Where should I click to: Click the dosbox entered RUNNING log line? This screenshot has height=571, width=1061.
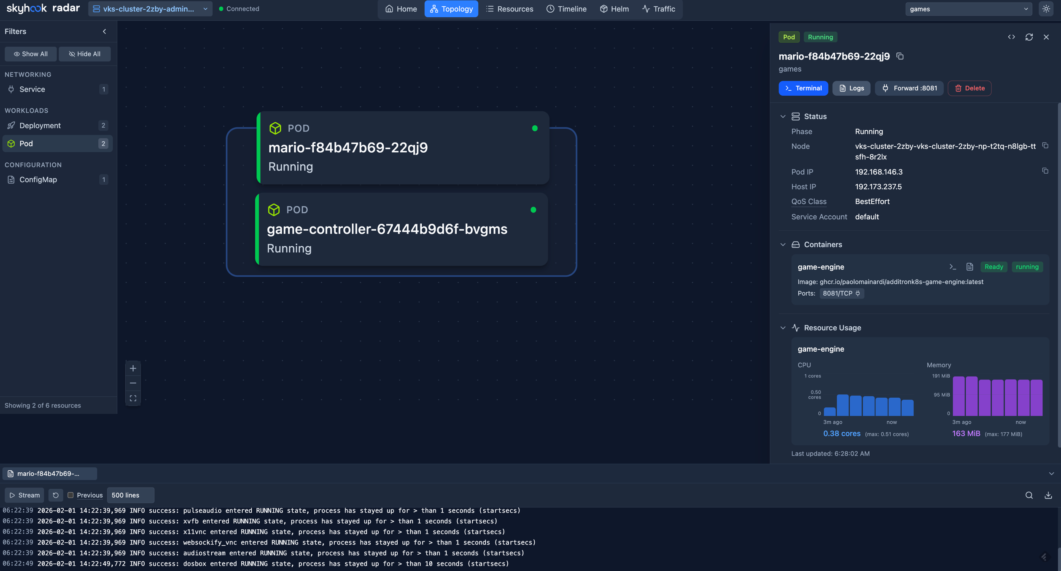(256, 564)
